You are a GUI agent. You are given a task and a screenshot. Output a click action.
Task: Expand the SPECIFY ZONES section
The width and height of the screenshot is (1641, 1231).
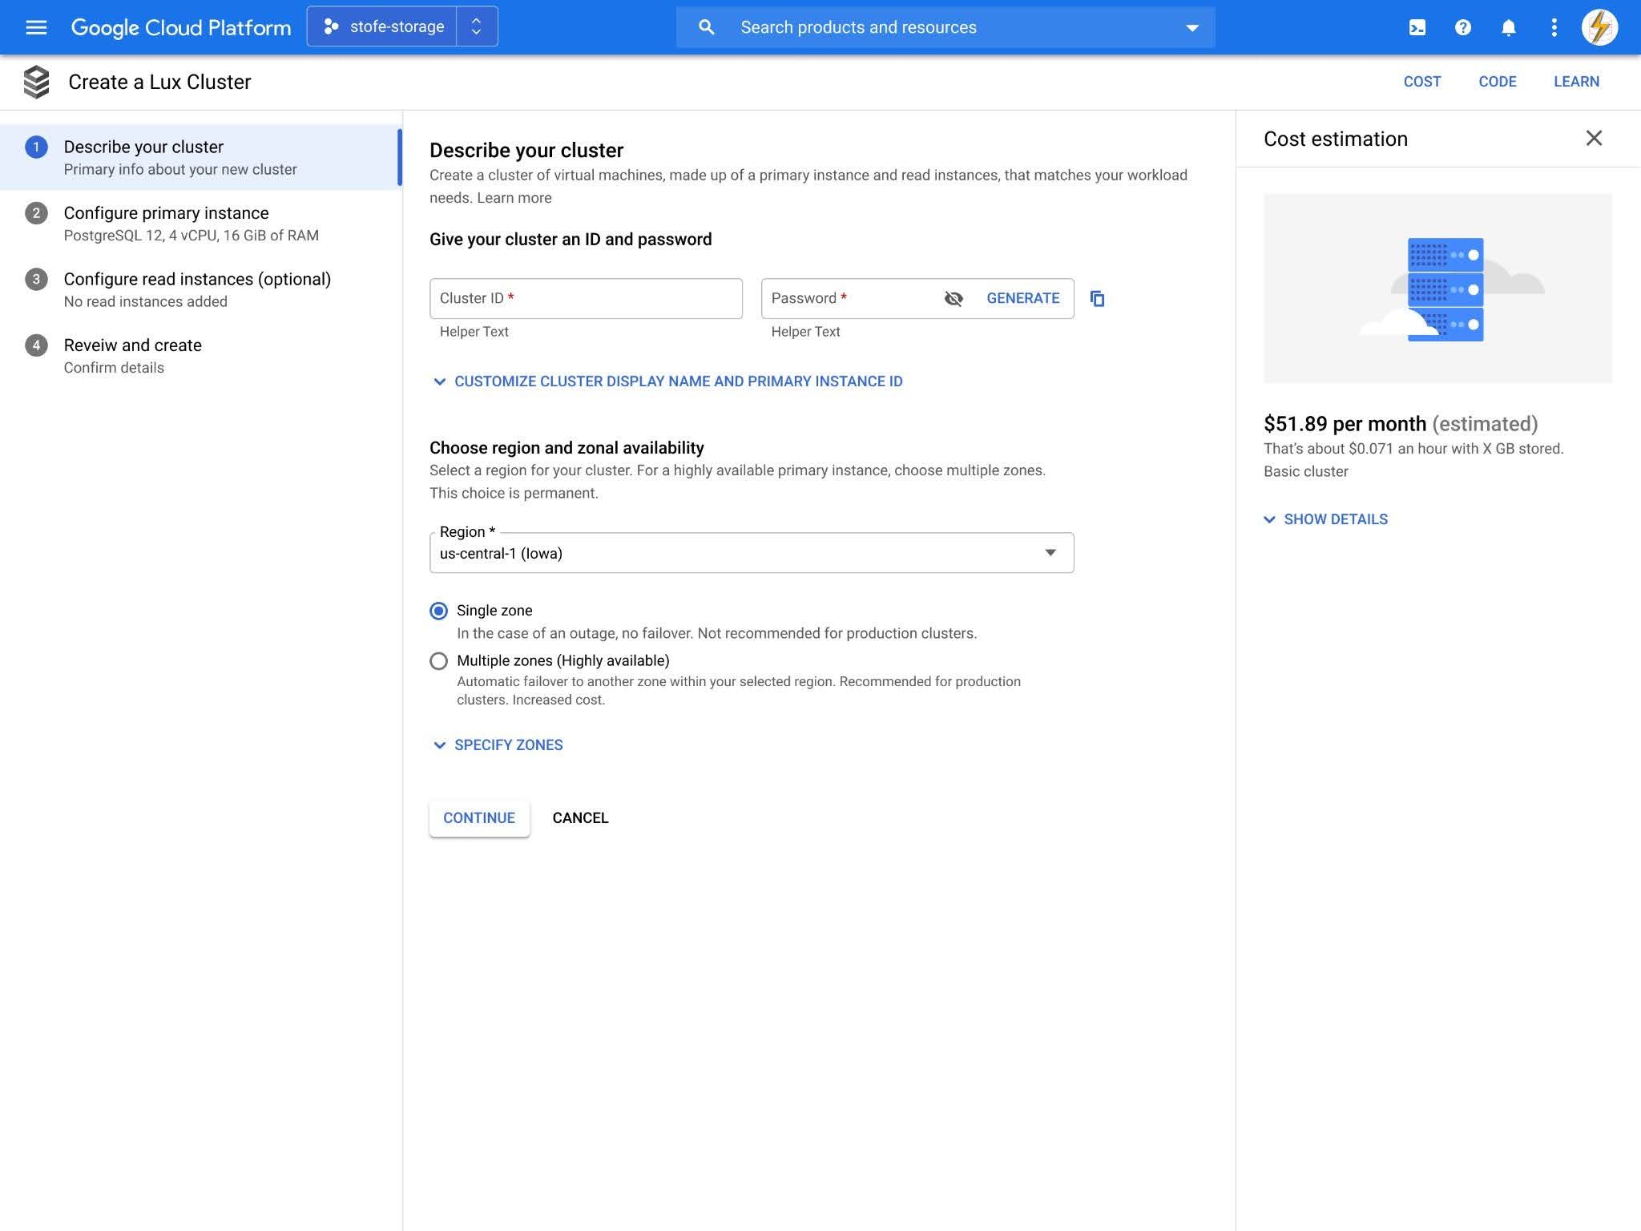click(x=497, y=745)
